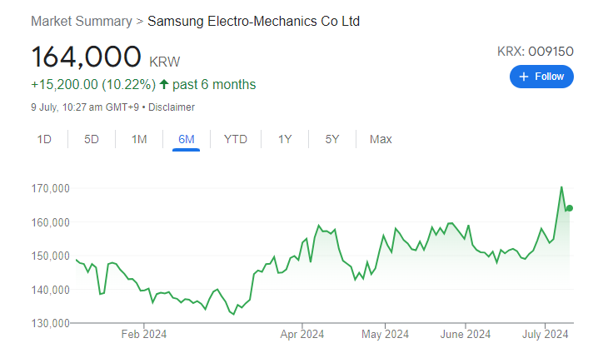The height and width of the screenshot is (353, 598).
Task: Click the Feb 2024 axis label
Action: click(x=143, y=335)
